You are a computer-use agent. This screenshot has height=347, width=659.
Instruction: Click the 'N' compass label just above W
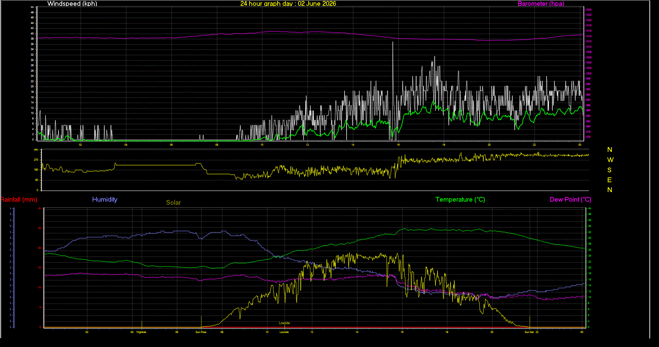610,150
